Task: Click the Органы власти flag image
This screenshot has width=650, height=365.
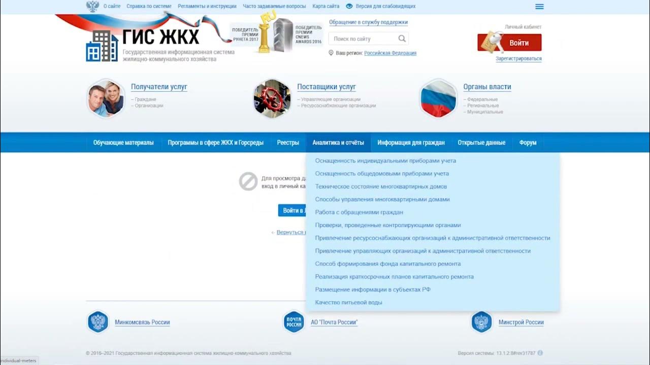Action: pyautogui.click(x=438, y=98)
